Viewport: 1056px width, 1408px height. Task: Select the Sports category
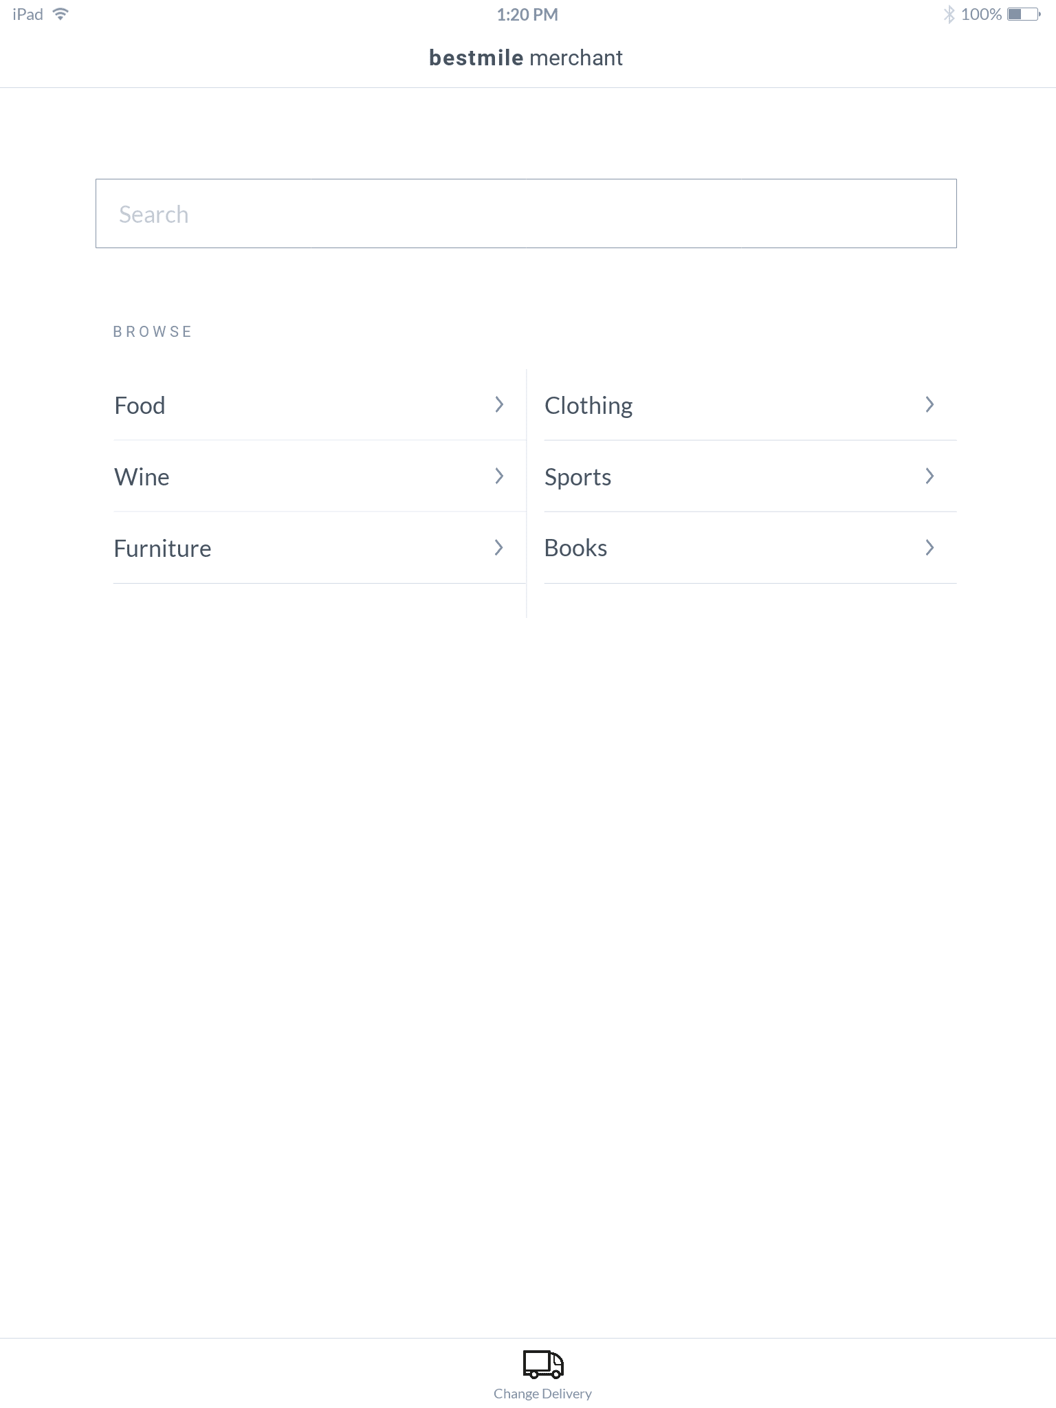(x=577, y=477)
